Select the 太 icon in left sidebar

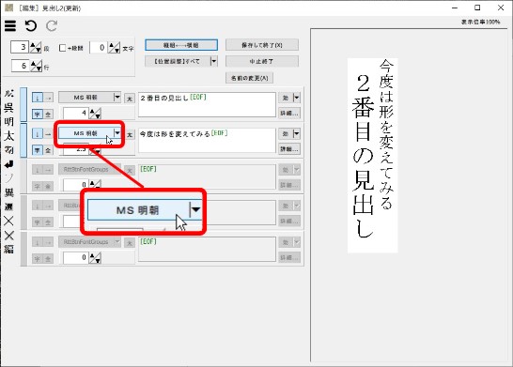(x=8, y=135)
